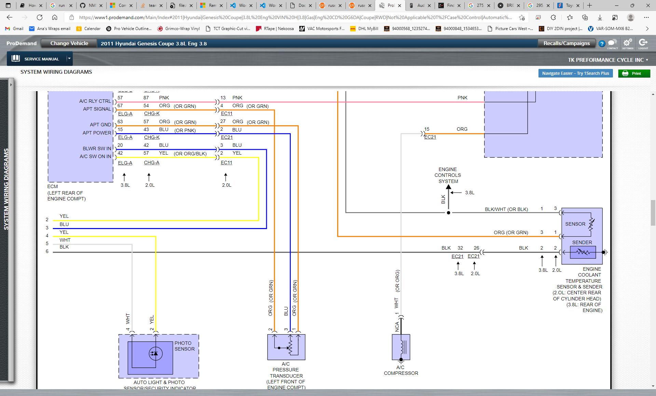Click the SYSTEM WIRING DIAGRAMS heading
The image size is (656, 396).
[56, 72]
